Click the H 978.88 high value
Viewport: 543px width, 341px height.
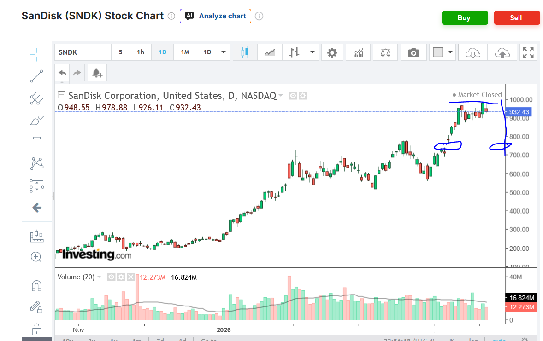111,108
